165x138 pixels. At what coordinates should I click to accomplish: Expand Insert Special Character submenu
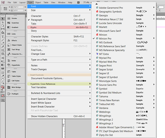point(59,99)
